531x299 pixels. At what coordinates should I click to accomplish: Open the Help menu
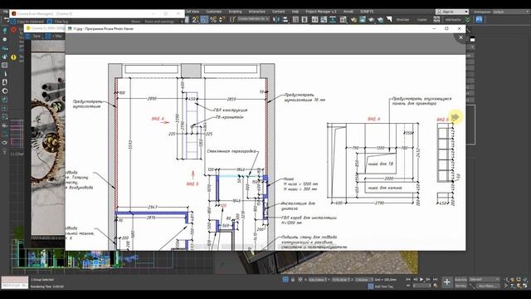coord(295,12)
